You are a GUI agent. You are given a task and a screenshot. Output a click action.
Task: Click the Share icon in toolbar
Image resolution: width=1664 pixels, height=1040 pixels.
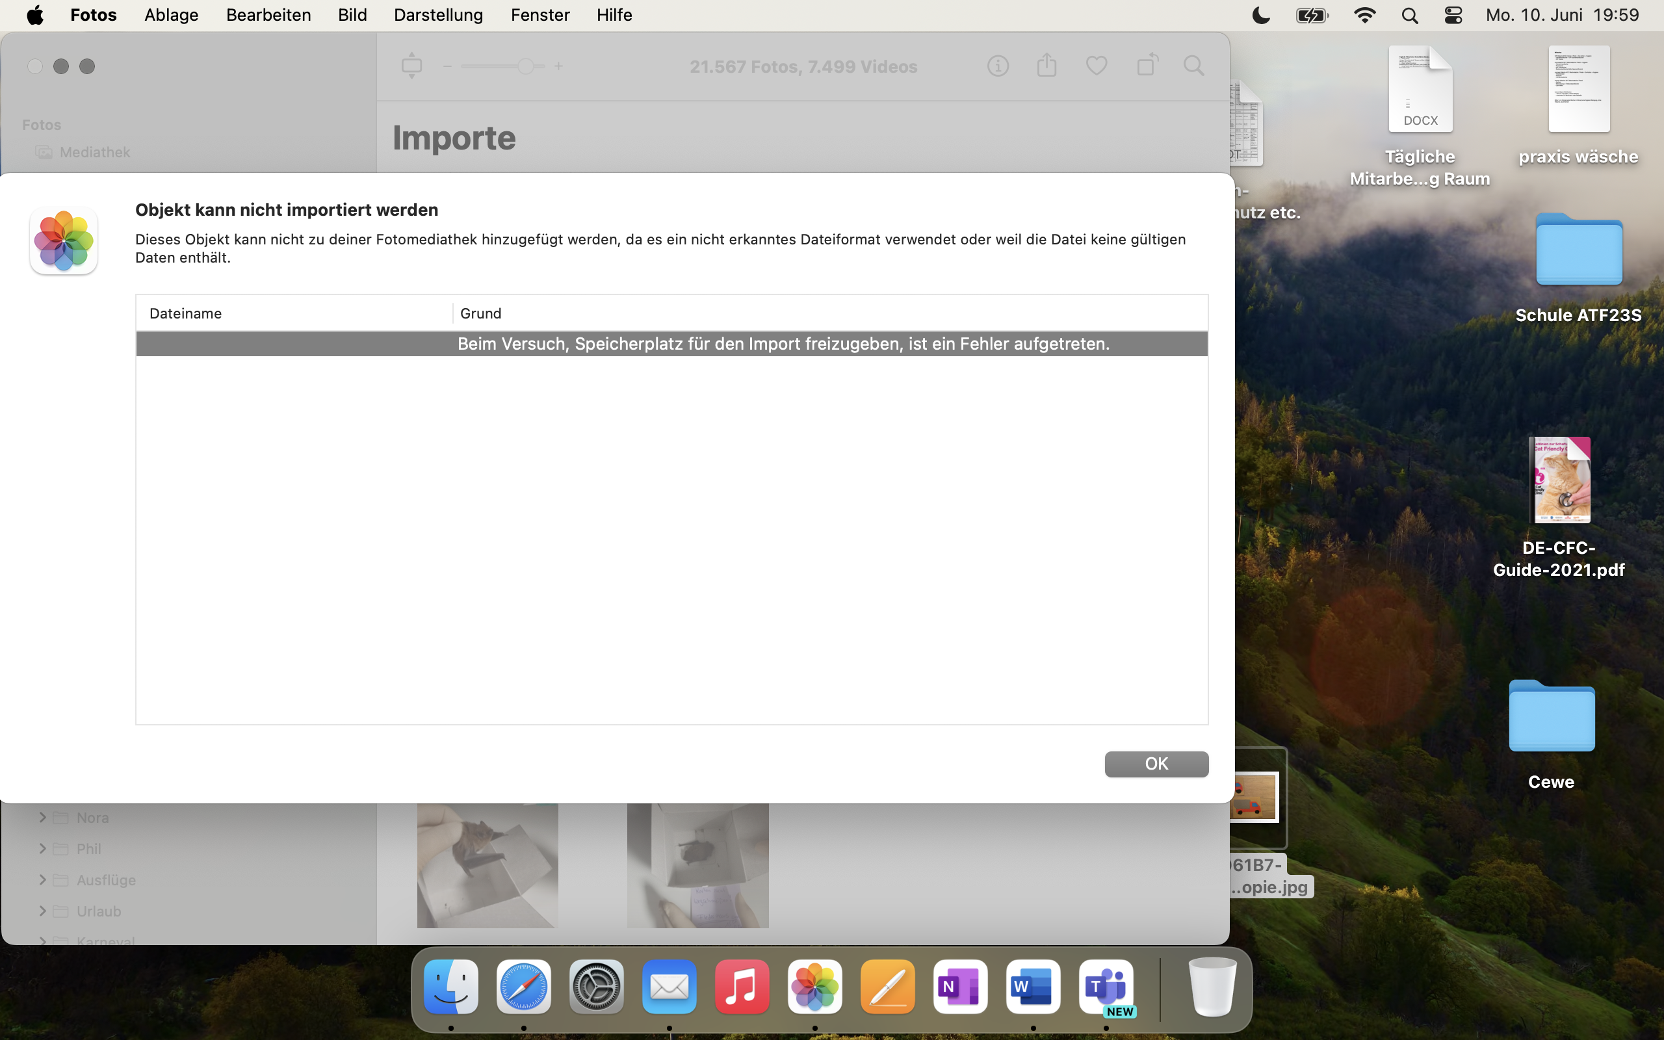[x=1046, y=66]
